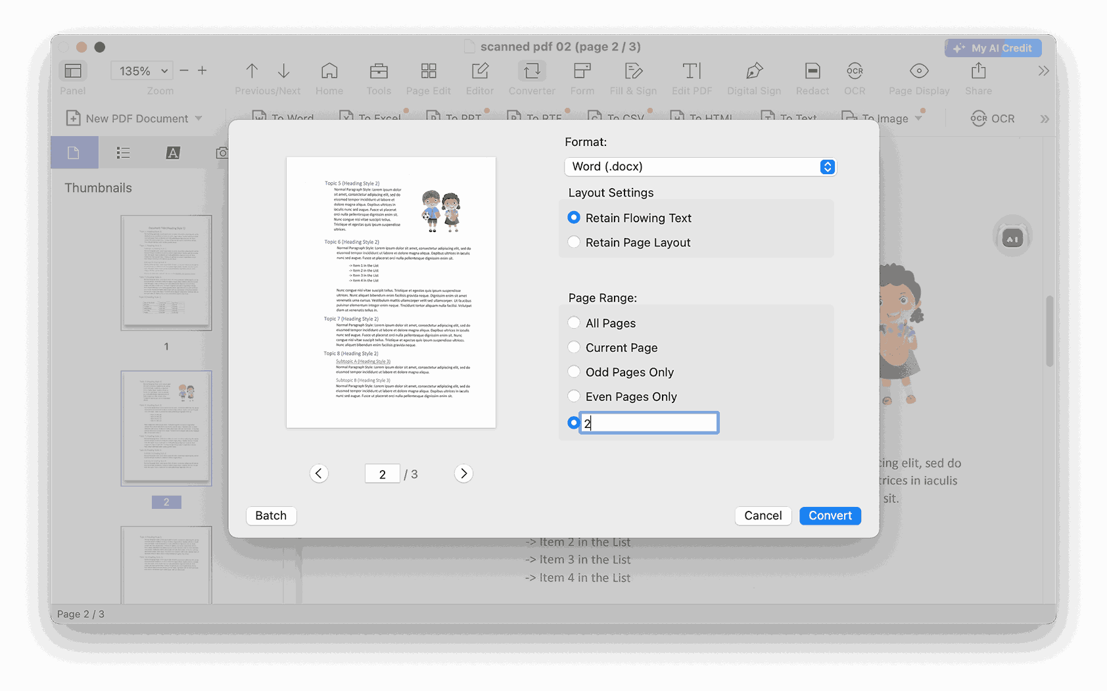Click To HTML conversion option
The image size is (1107, 691).
click(701, 117)
